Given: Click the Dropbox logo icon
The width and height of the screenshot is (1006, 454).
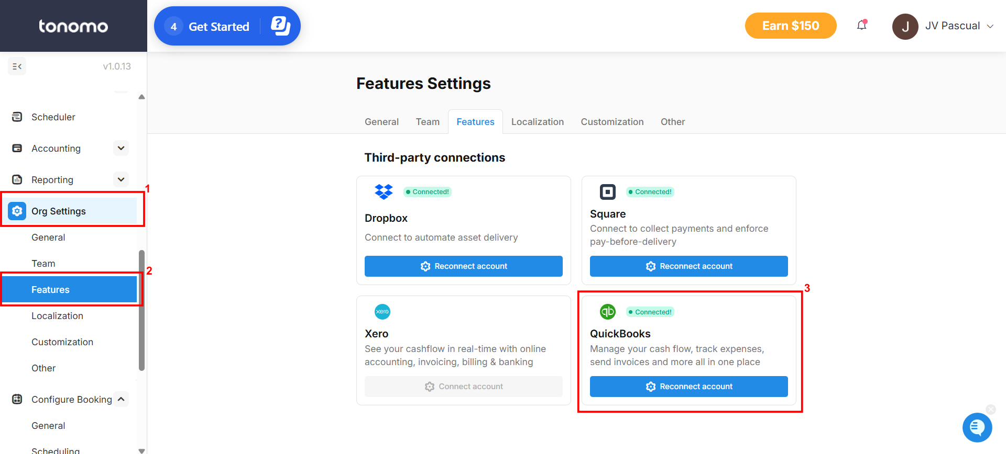Looking at the screenshot, I should point(384,192).
